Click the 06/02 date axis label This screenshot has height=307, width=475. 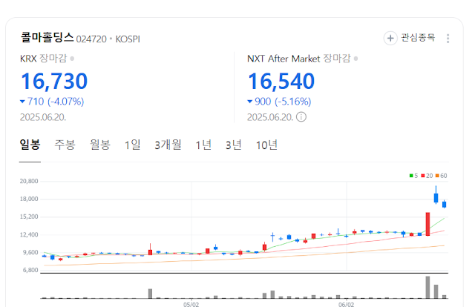[346, 304]
